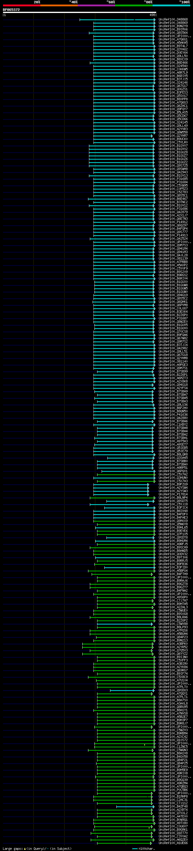Pick hit UniRef100_O24146
193x851 pixels.
(x=173, y=83)
